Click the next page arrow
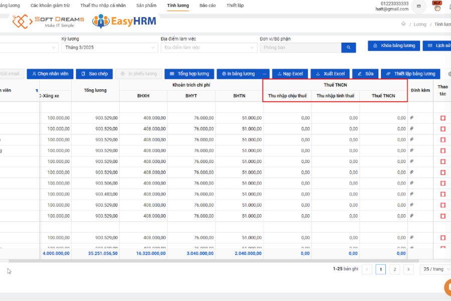This screenshot has height=301, width=451. pos(408,269)
